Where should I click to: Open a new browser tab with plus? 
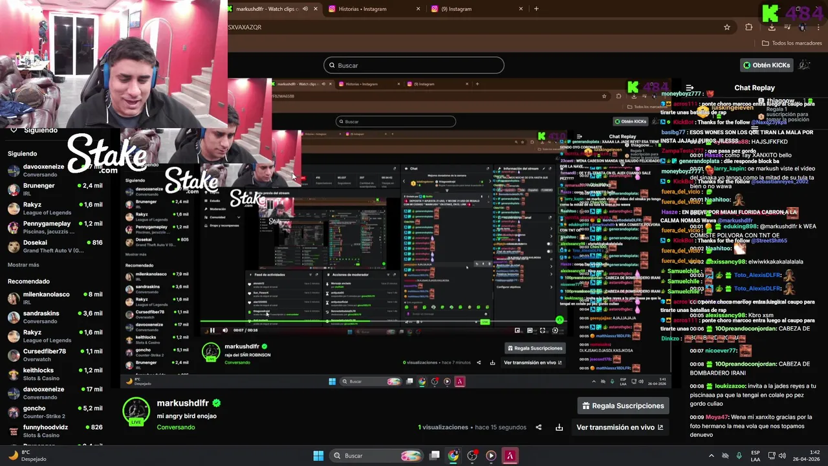tap(536, 9)
